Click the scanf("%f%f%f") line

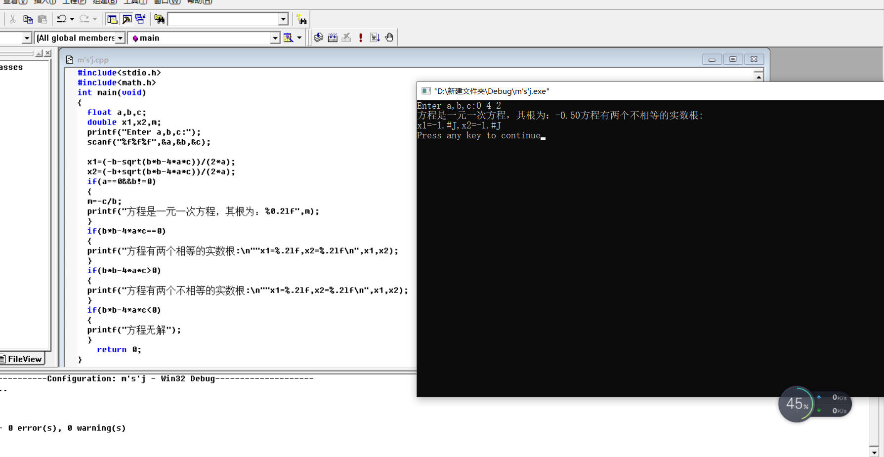(x=149, y=142)
